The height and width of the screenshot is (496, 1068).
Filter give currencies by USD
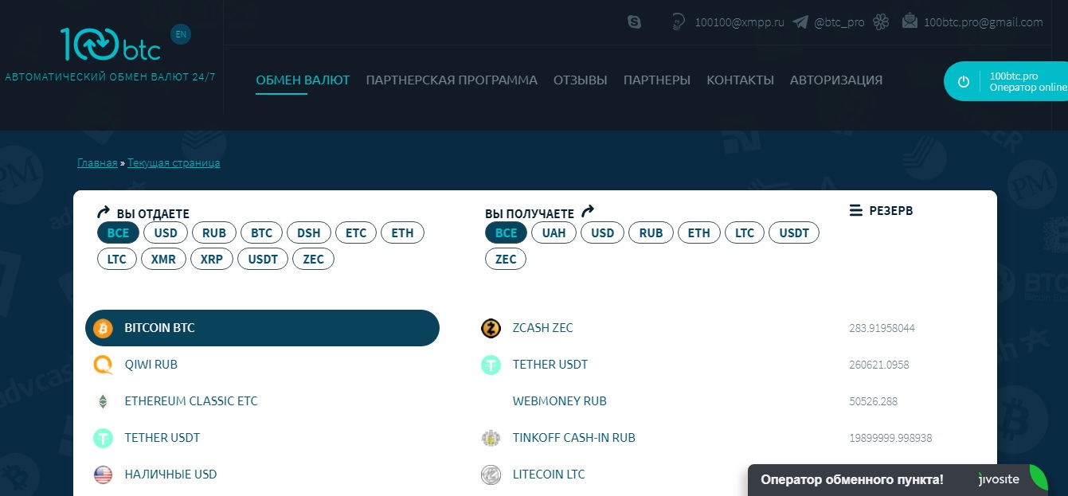point(166,233)
